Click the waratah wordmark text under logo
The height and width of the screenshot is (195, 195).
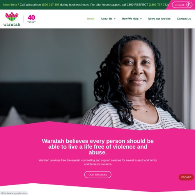pyautogui.click(x=12, y=24)
